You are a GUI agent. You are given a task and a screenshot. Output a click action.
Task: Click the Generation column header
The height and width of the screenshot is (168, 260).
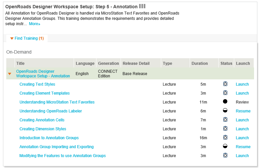pos(108,63)
